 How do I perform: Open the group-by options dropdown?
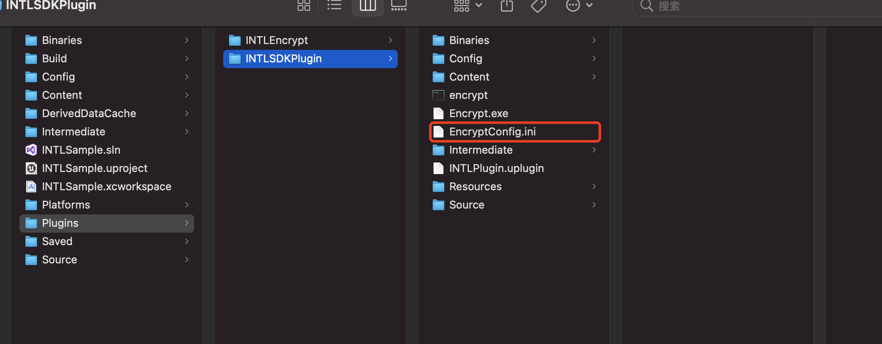point(468,5)
